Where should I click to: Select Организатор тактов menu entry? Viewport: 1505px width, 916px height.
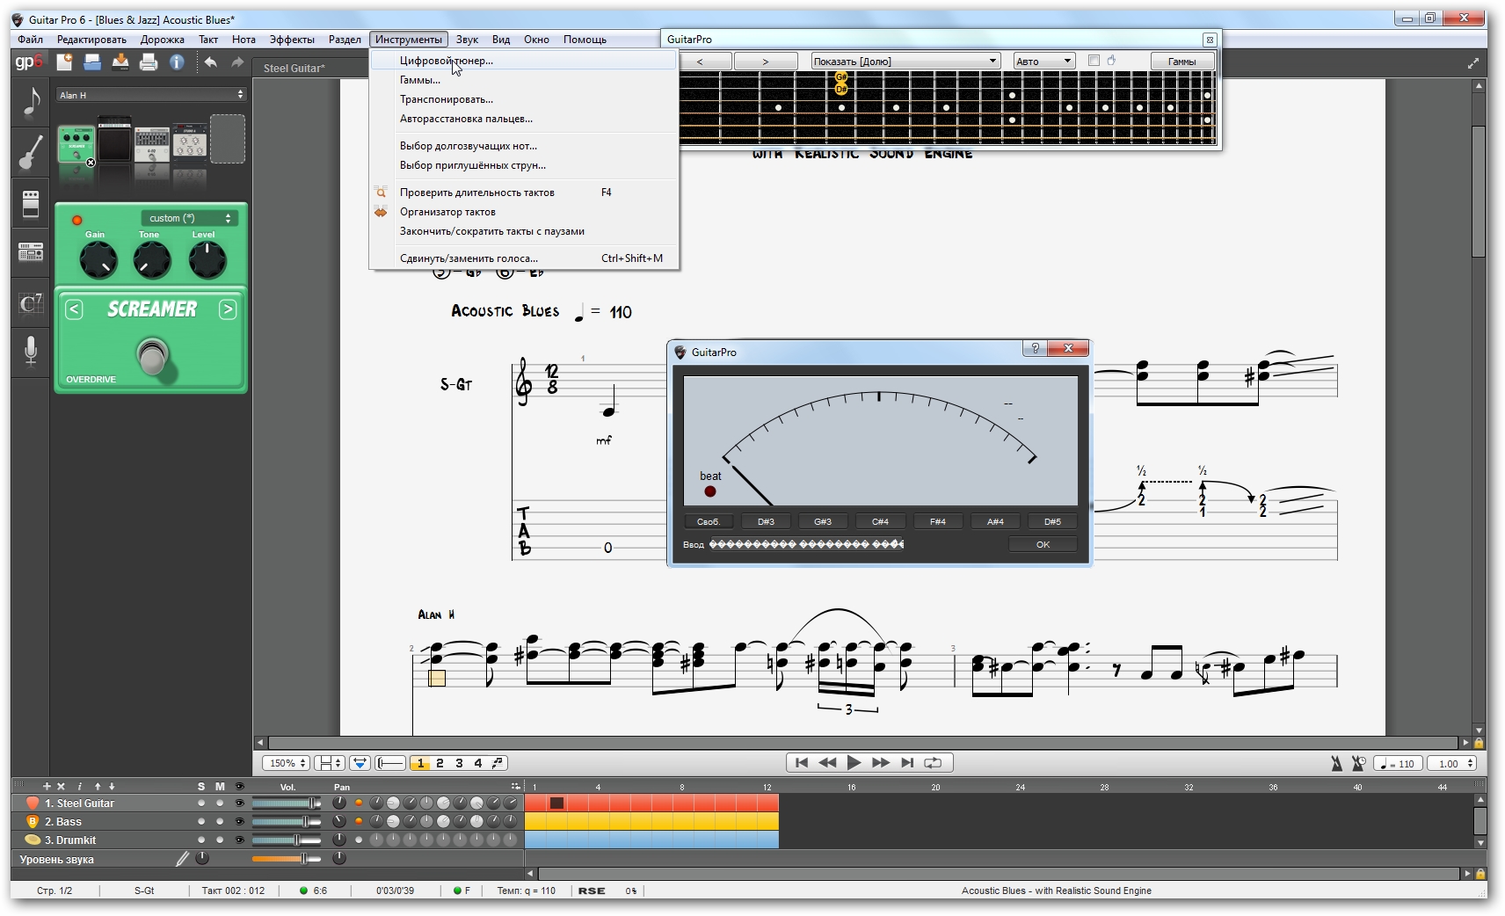pos(524,212)
